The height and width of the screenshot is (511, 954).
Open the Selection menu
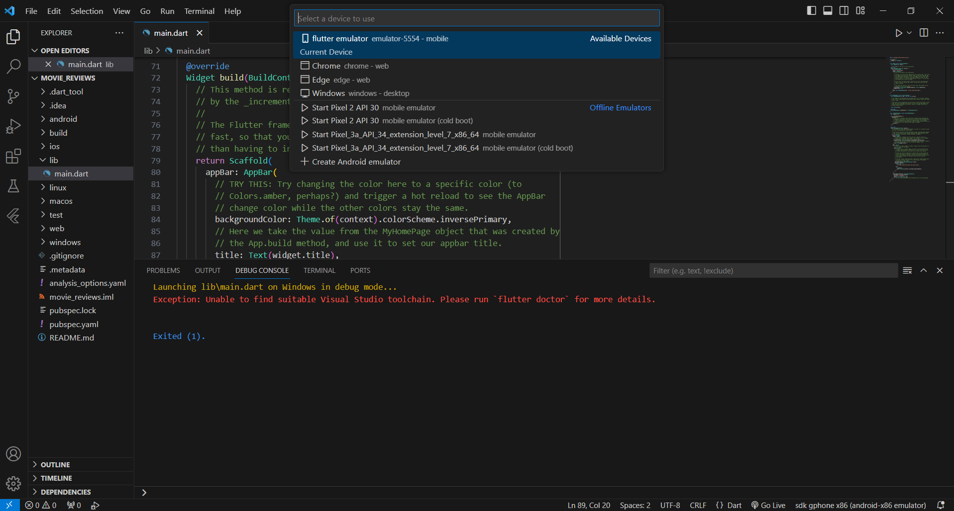click(87, 11)
